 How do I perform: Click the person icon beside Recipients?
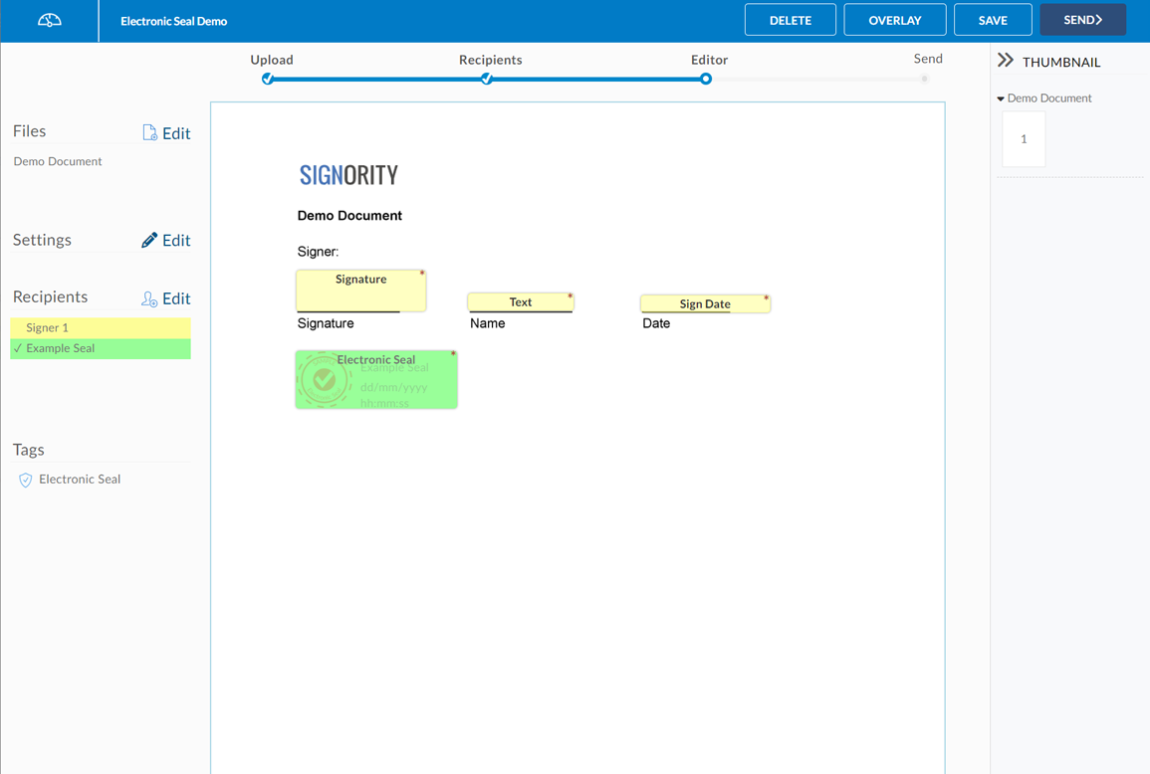[x=149, y=298]
